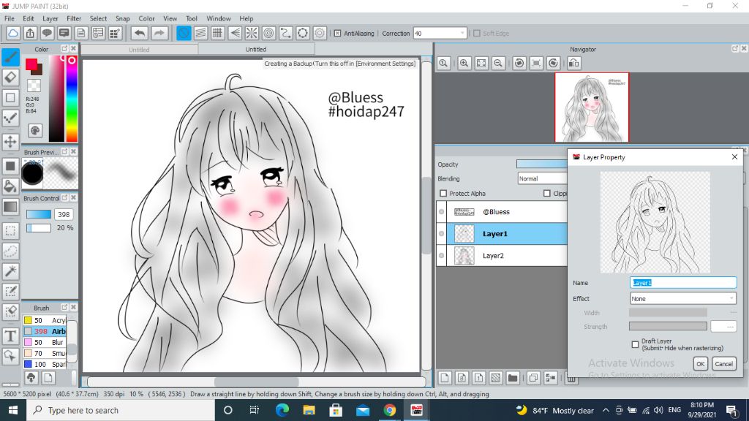Click the brush opacity 20% slider

[39, 228]
